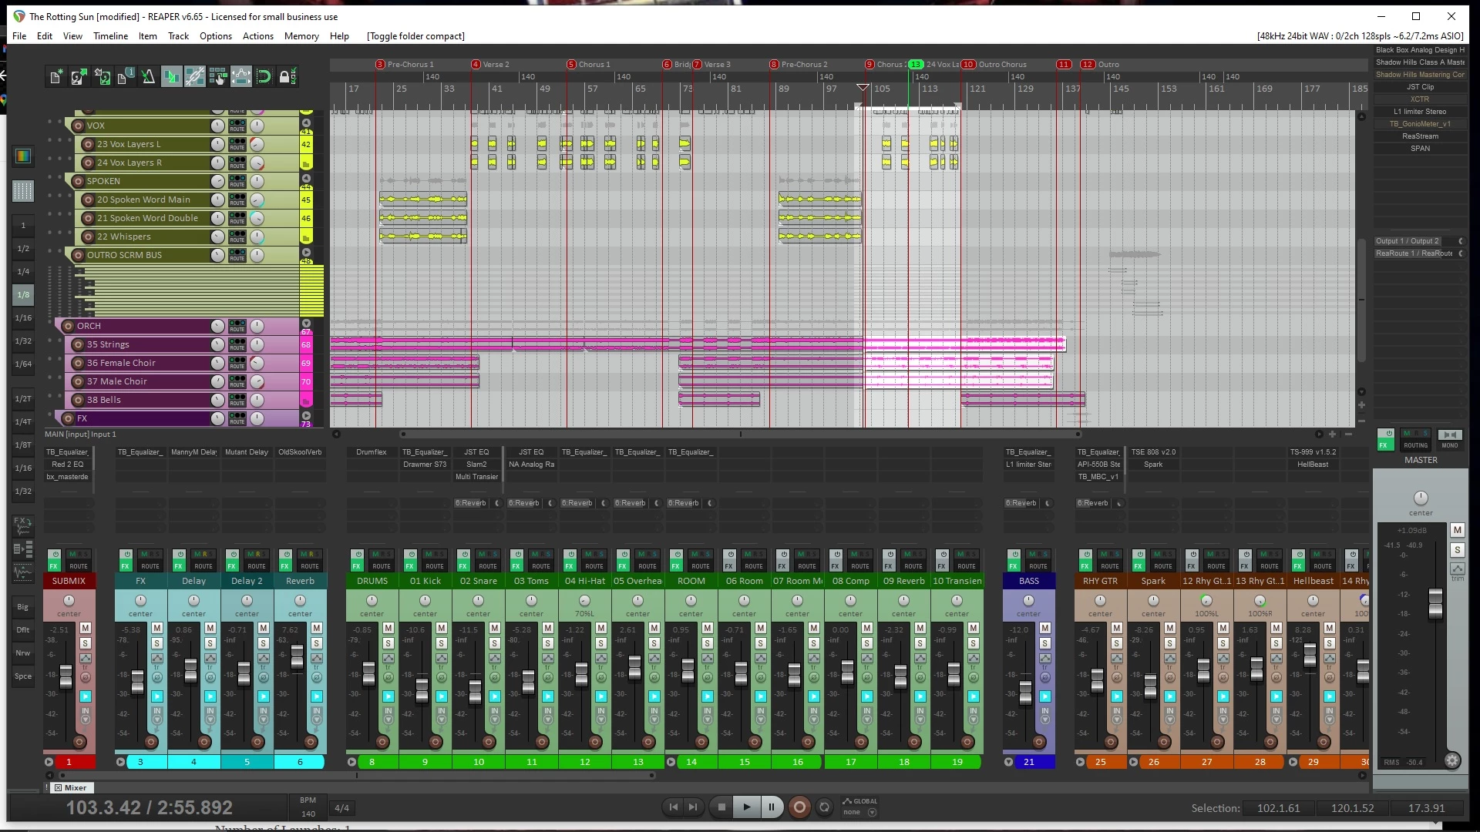Click the BASS channel volume fader
The image size is (1480, 832).
click(1025, 692)
